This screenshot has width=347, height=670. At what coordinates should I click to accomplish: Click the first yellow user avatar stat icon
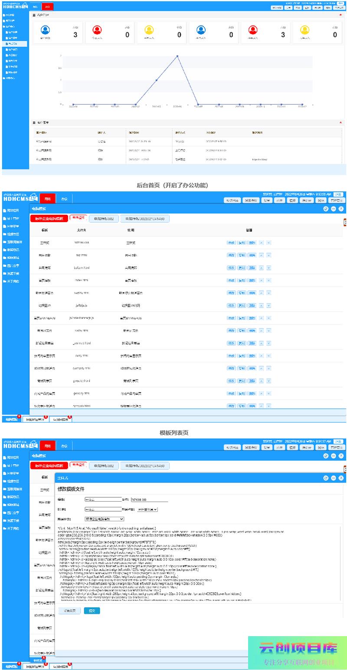tap(149, 30)
